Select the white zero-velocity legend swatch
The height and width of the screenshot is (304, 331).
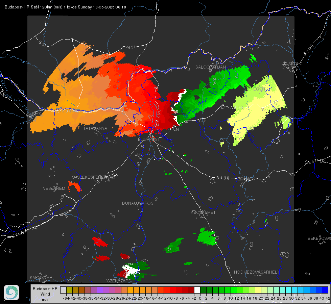click(x=197, y=290)
